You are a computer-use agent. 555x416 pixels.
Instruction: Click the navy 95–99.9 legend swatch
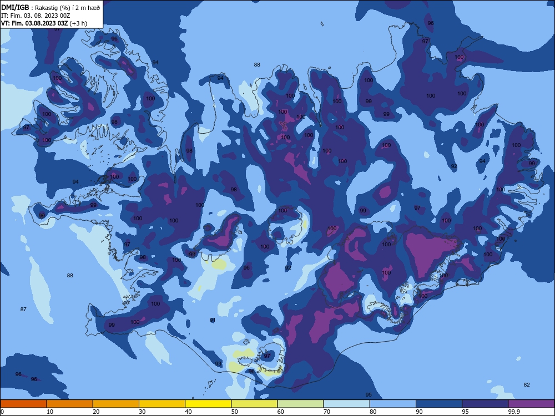point(485,404)
